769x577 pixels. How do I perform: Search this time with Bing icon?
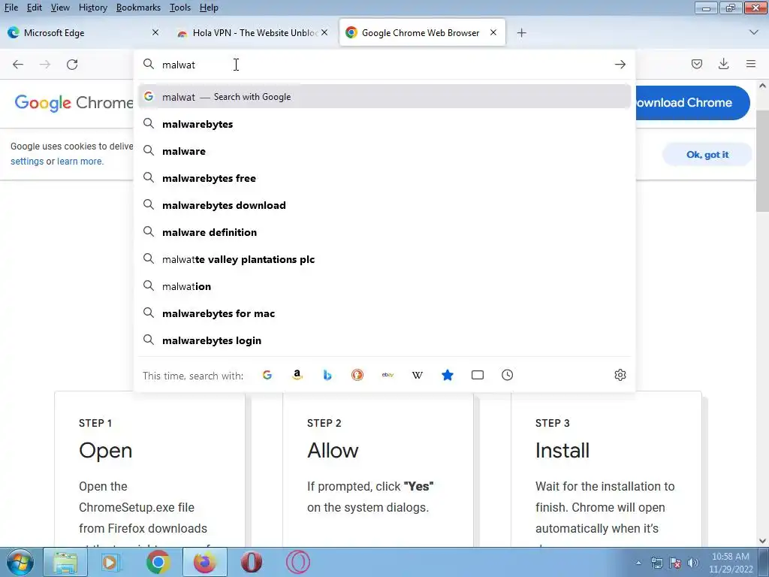(327, 376)
